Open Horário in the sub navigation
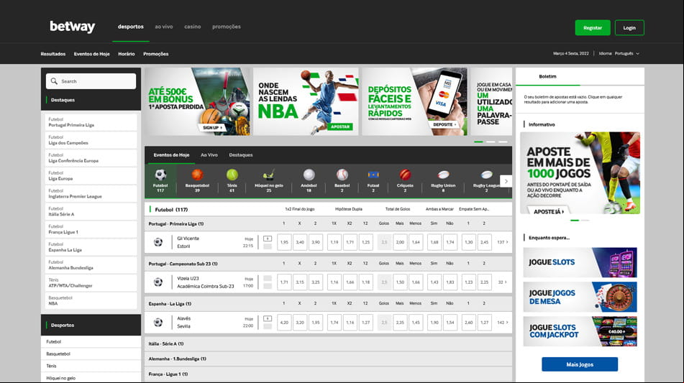 (x=127, y=54)
